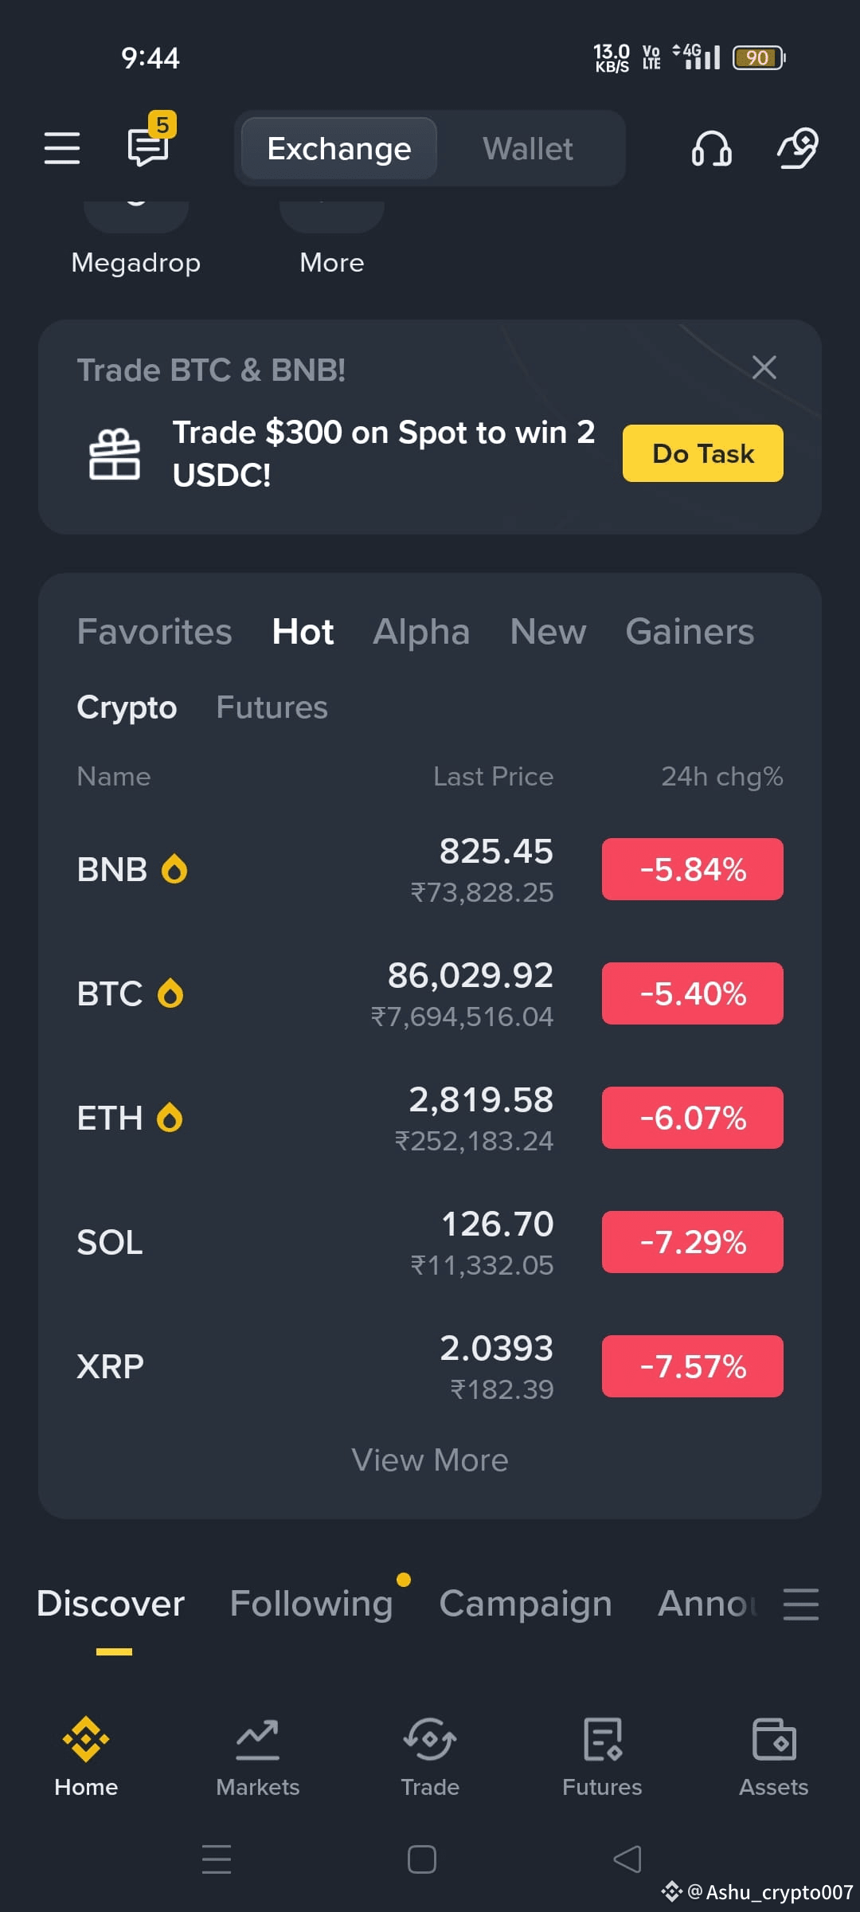Contact support via headset icon
860x1912 pixels.
tap(712, 148)
